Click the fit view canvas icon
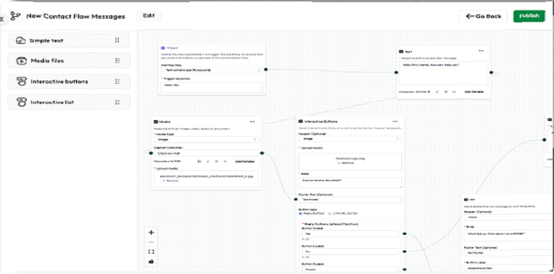 tap(151, 252)
